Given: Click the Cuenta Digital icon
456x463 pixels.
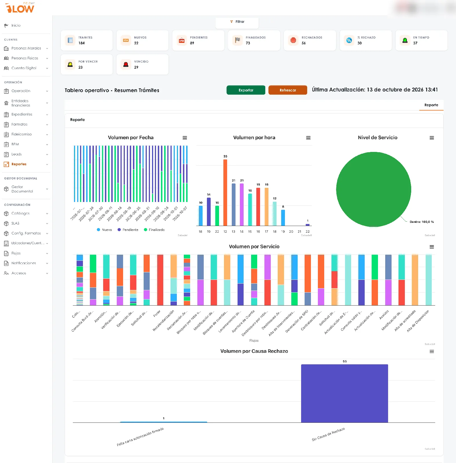Looking at the screenshot, I should point(6,68).
